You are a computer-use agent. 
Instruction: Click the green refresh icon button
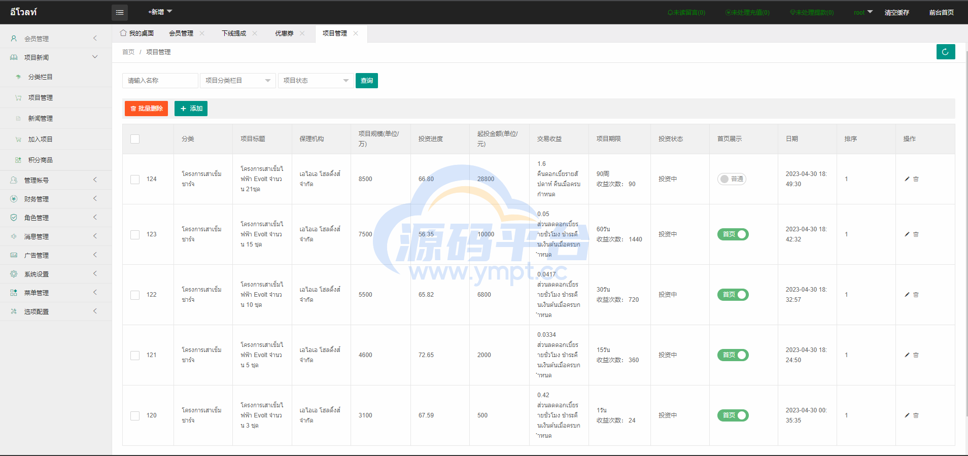[946, 52]
